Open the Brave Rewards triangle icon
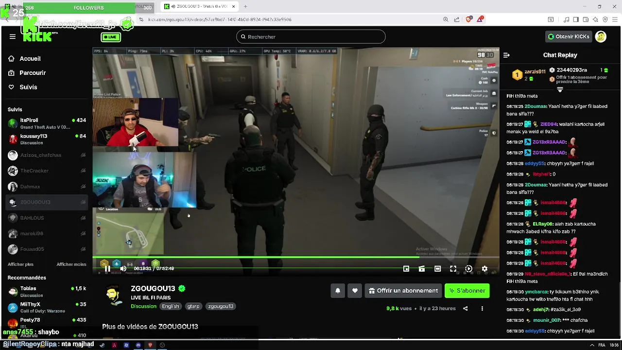Viewport: 622px width, 350px height. point(480,19)
